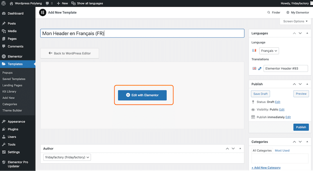Open the comments bubble in admin bar
The height and width of the screenshot is (171, 313).
tap(47, 4)
